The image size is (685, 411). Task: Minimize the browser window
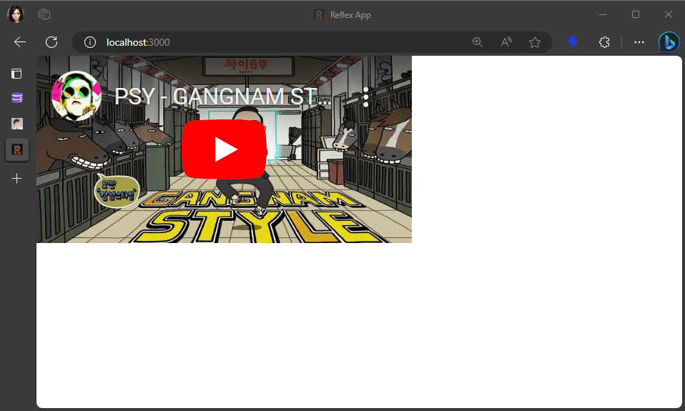click(x=603, y=14)
